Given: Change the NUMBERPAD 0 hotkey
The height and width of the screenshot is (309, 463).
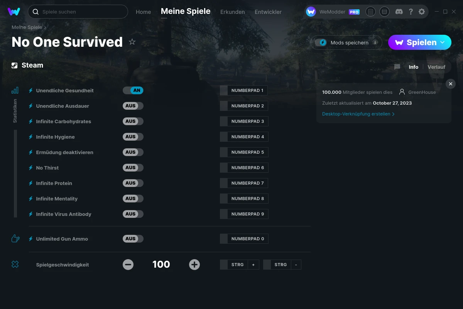Looking at the screenshot, I should 244,239.
